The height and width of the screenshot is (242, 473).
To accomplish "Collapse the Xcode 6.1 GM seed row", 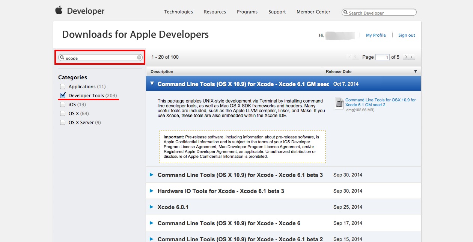I will pos(152,84).
